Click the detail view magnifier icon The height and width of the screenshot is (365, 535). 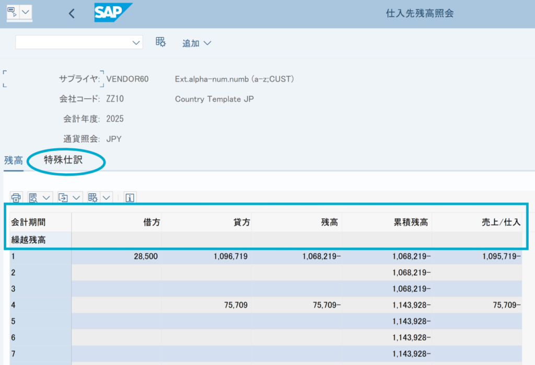[x=34, y=197]
